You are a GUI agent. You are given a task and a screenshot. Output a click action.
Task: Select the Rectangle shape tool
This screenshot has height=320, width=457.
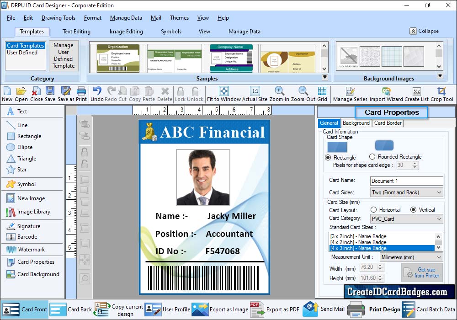coord(24,136)
